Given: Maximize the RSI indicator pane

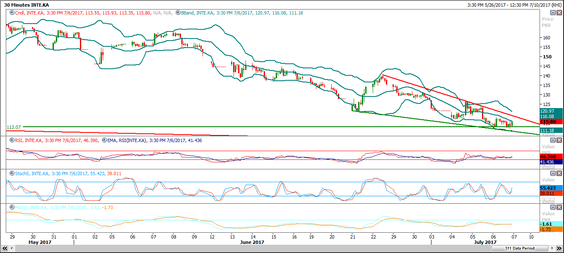Looking at the screenshot, I should (553, 140).
